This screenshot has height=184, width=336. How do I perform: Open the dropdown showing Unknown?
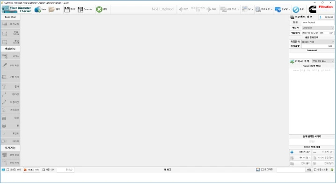pos(318,28)
